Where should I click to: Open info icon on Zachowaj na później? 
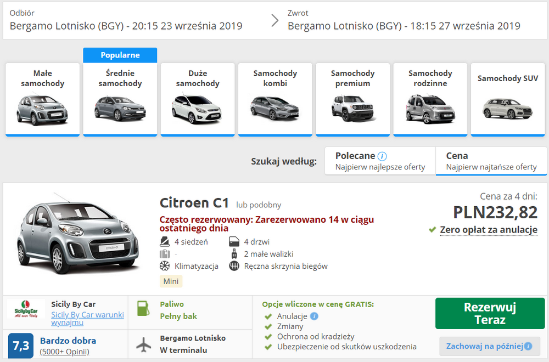click(528, 346)
